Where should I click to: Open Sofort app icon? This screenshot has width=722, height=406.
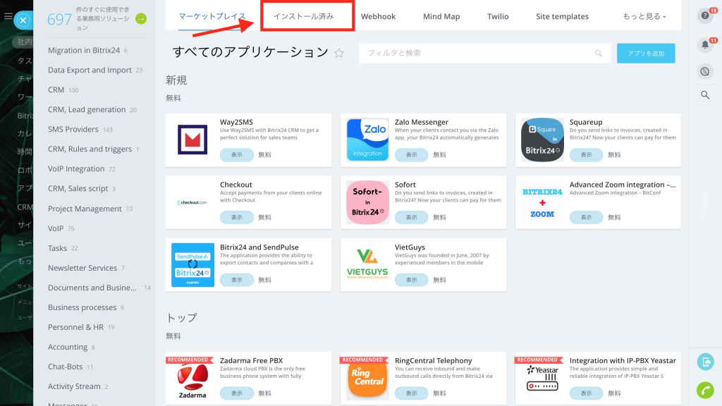pyautogui.click(x=367, y=202)
